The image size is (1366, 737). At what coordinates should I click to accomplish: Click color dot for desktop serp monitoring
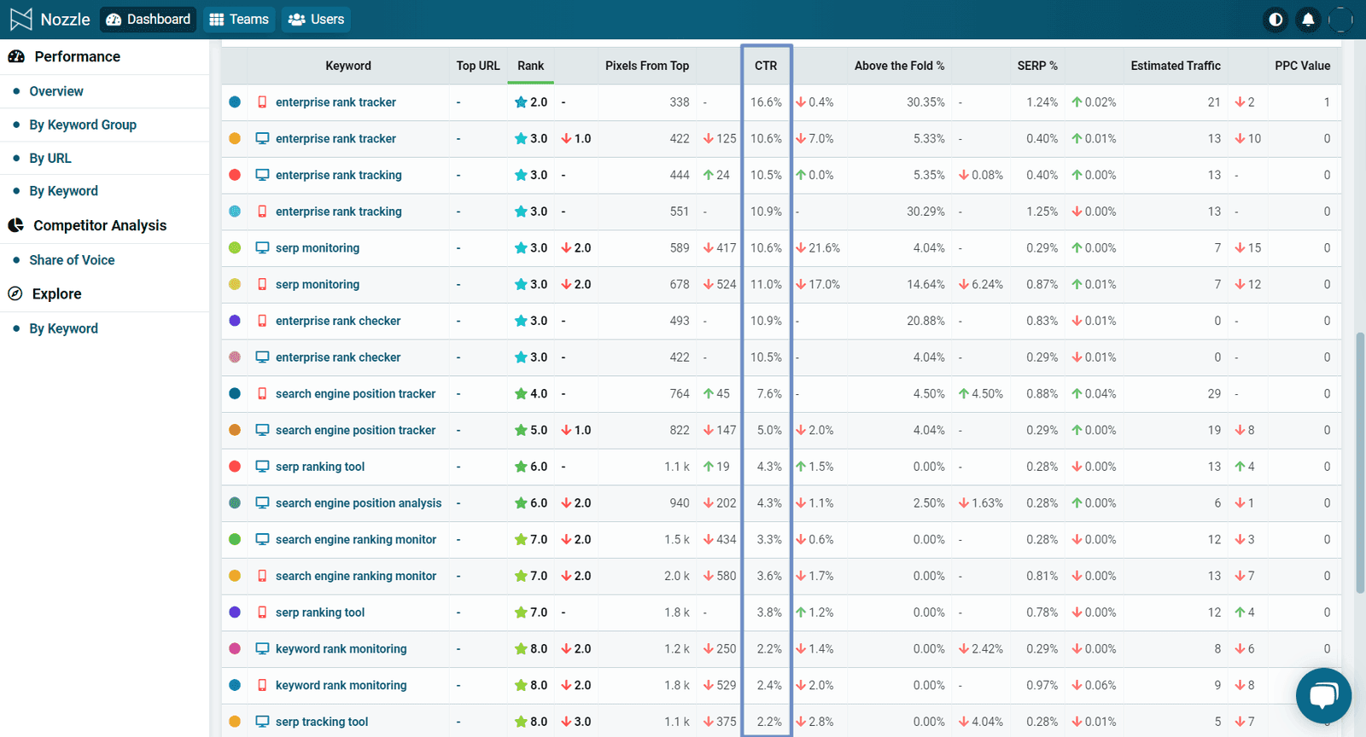235,247
